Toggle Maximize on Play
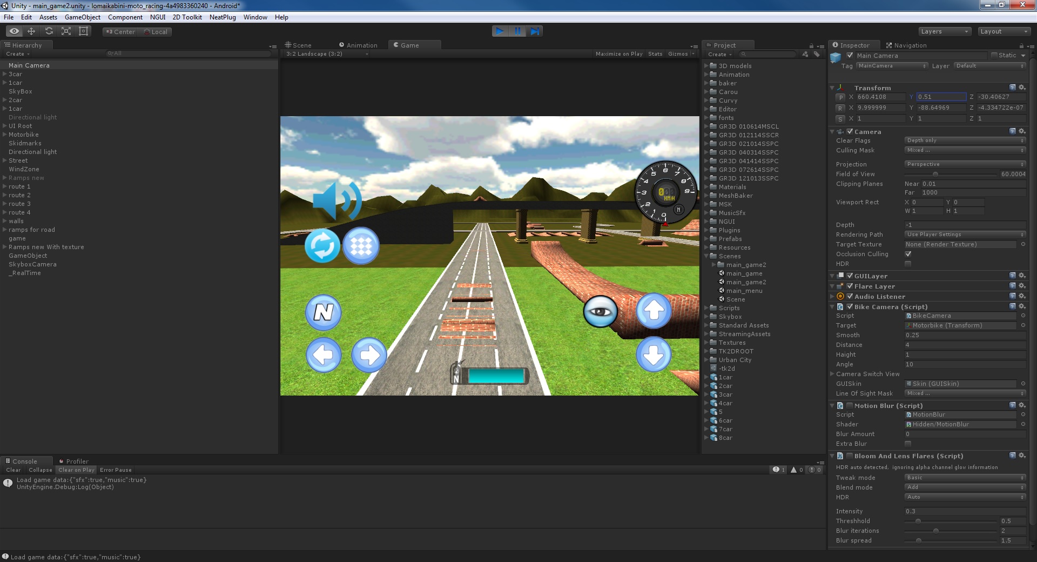This screenshot has height=562, width=1037. pos(619,54)
